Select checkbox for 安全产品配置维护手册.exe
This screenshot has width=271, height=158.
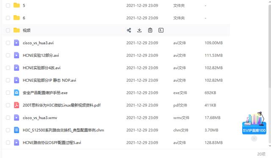8,93
